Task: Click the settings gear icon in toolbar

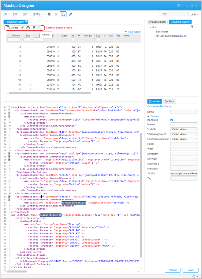Action: coord(49,14)
